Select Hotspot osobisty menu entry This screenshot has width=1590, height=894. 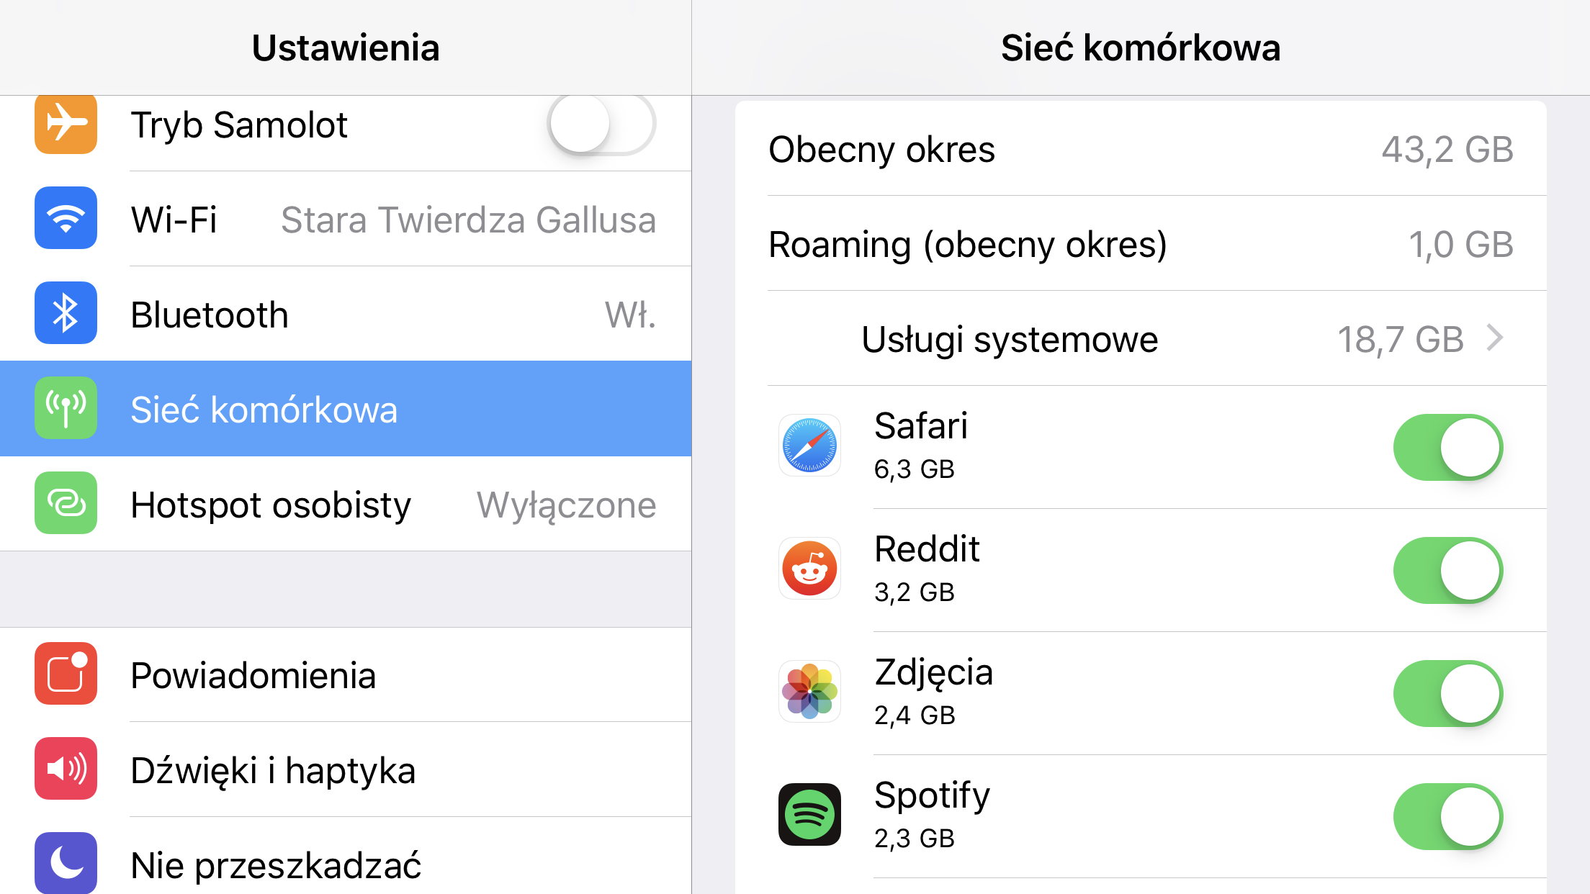point(346,504)
